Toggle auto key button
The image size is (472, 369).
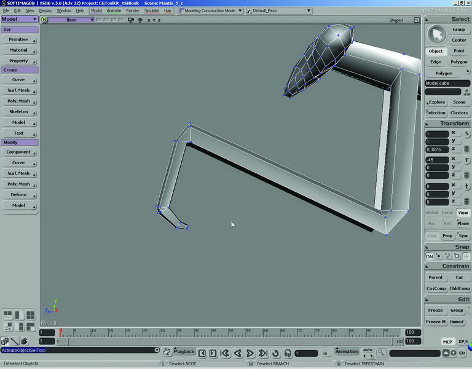368,350
